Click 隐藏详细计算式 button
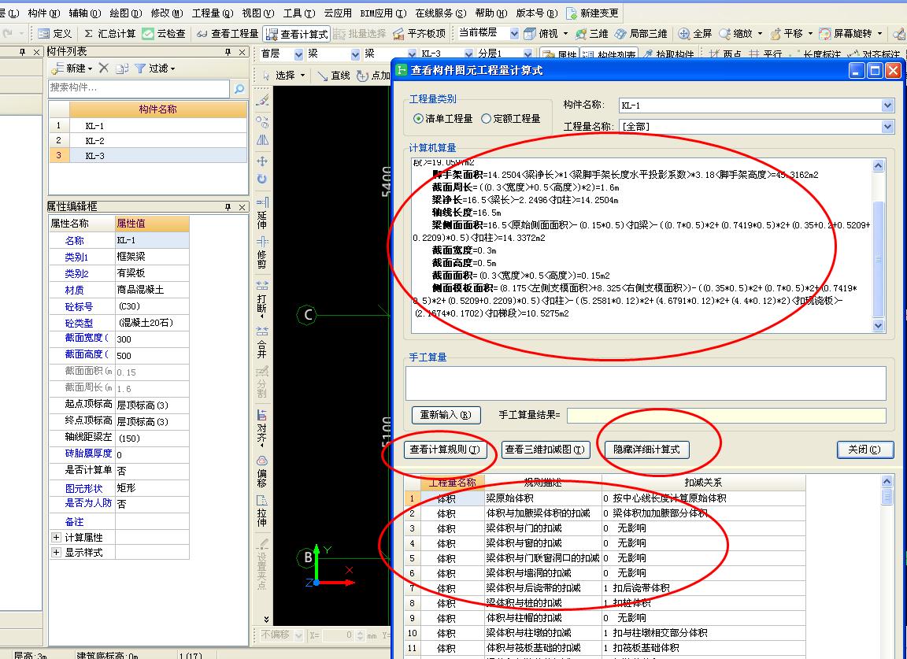The width and height of the screenshot is (907, 659). (646, 450)
